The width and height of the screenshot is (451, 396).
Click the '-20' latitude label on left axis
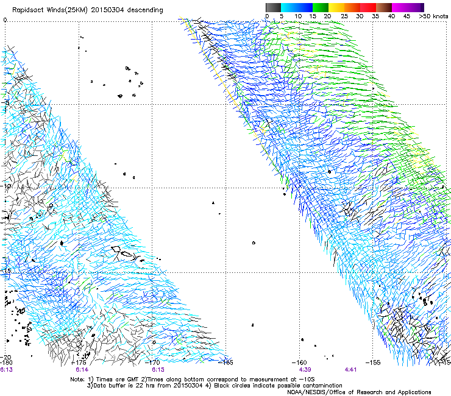[x=5, y=358]
